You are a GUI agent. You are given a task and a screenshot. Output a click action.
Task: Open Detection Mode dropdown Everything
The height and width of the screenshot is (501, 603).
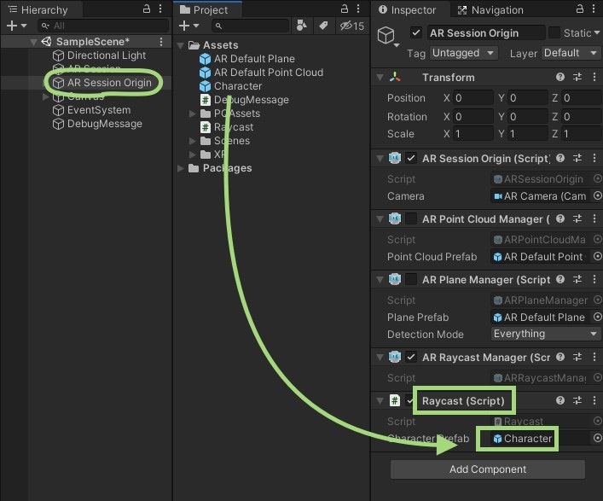point(545,334)
